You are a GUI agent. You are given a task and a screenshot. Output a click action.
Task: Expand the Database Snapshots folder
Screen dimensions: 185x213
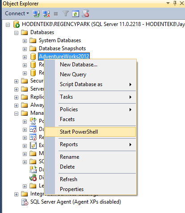[x=25, y=49]
